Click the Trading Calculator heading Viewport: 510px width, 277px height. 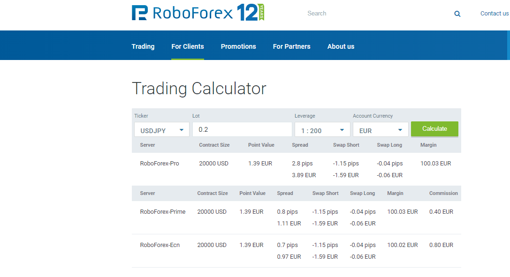(x=199, y=88)
